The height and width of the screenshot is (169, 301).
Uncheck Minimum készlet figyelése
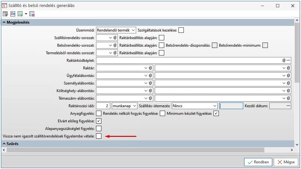tap(216, 114)
